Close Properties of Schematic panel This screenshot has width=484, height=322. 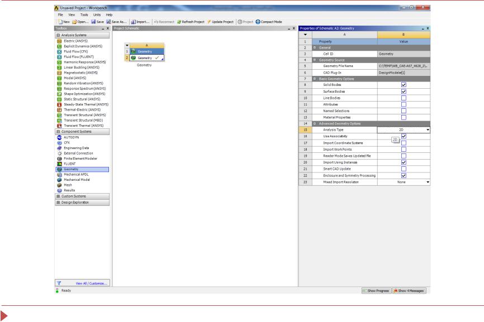click(428, 28)
